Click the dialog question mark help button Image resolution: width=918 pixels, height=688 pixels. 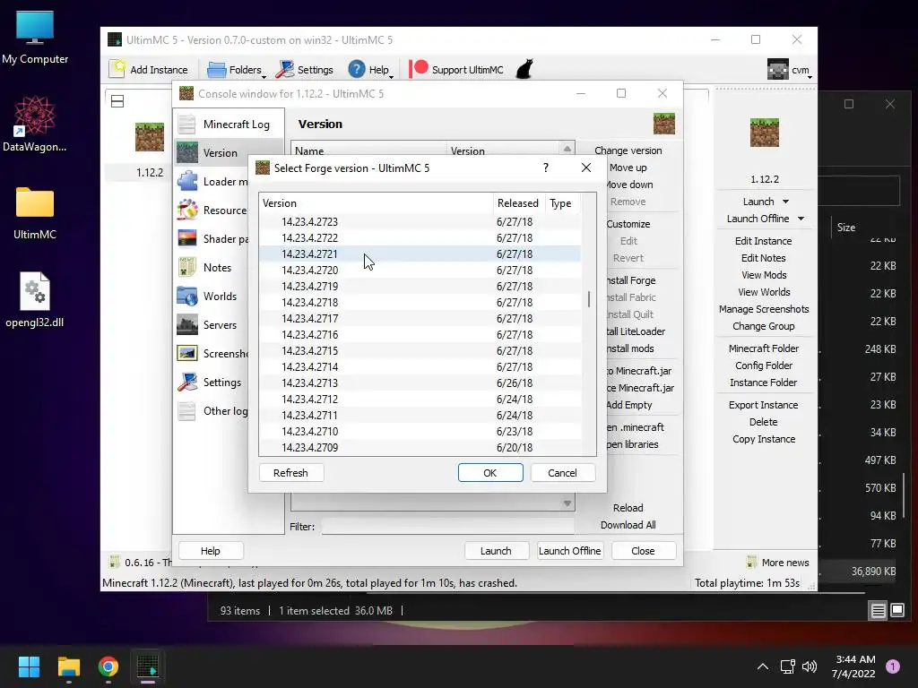(x=546, y=168)
